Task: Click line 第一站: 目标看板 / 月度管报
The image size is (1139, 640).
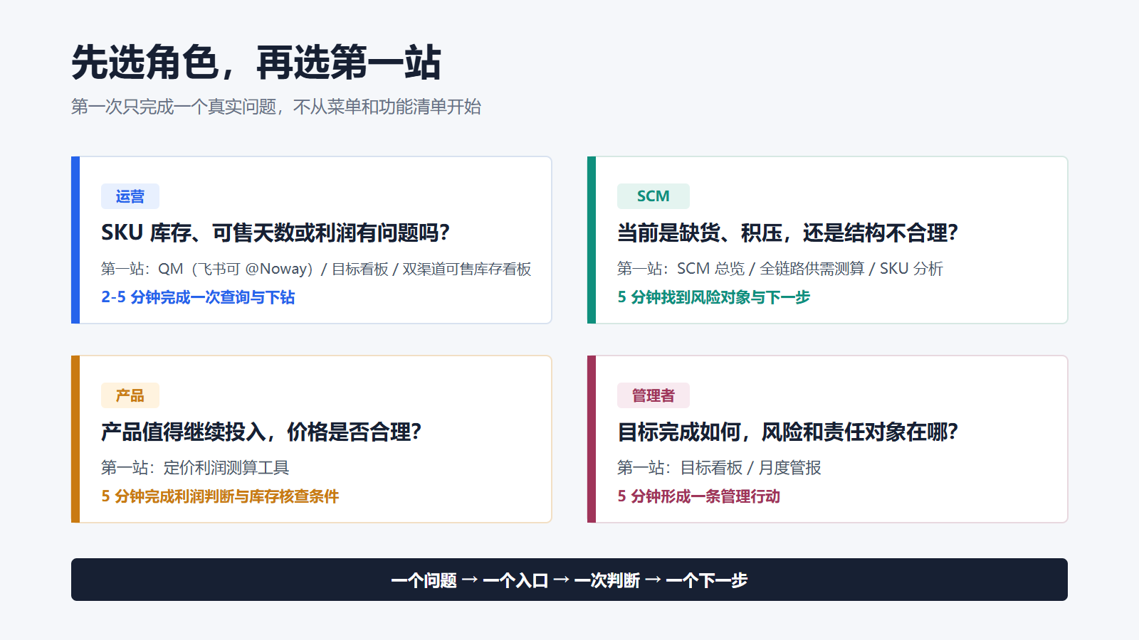Action: click(719, 468)
